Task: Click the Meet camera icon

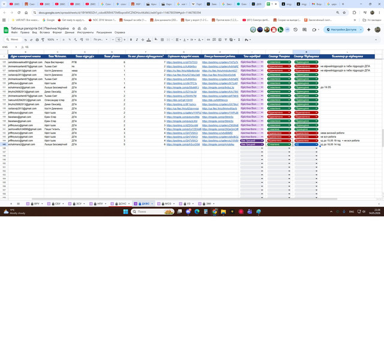Action: click(x=314, y=29)
